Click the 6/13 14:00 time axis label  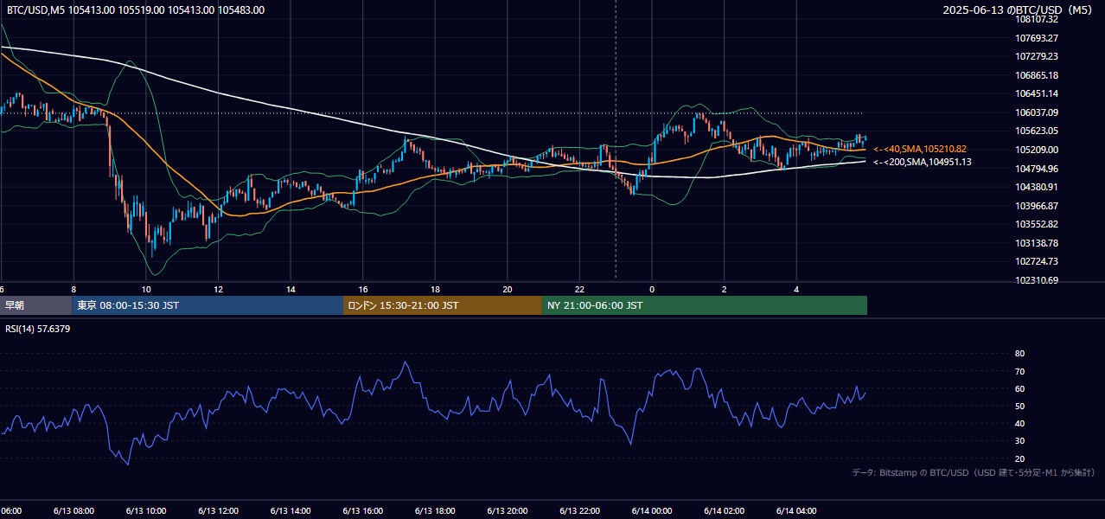tap(291, 511)
